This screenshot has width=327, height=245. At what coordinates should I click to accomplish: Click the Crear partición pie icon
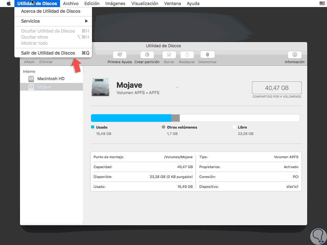(x=147, y=55)
